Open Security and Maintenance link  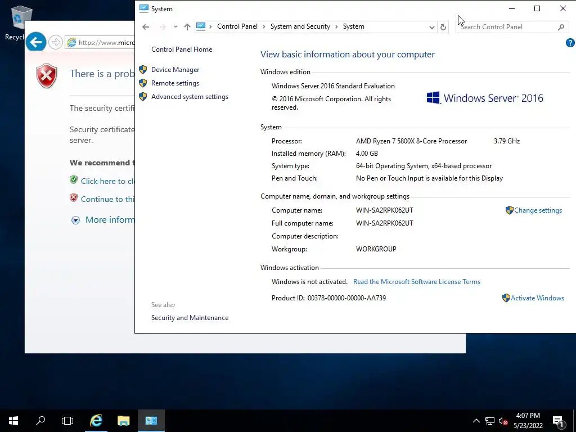click(x=190, y=318)
